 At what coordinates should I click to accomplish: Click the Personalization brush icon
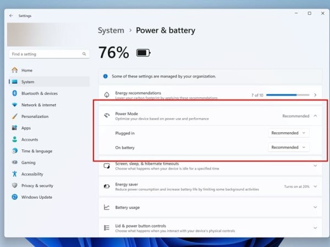tap(14, 116)
